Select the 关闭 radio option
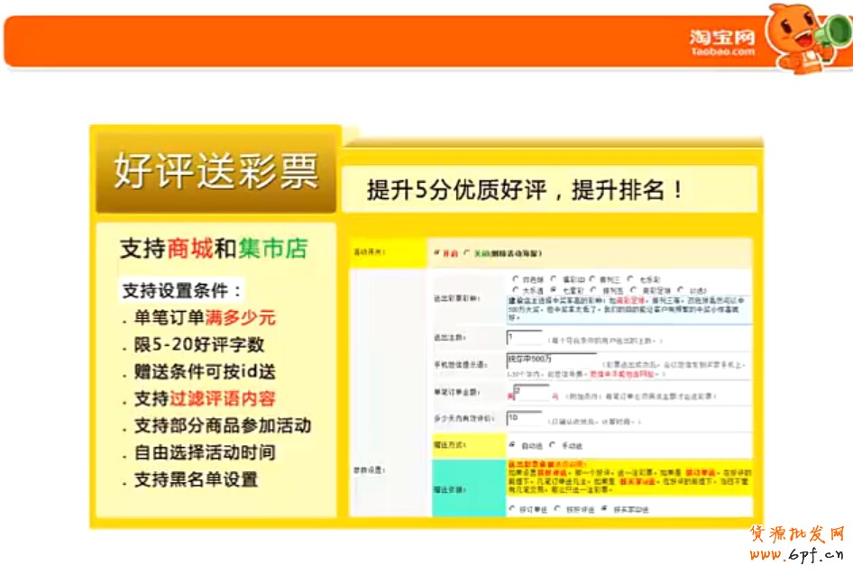The width and height of the screenshot is (853, 574). point(467,253)
